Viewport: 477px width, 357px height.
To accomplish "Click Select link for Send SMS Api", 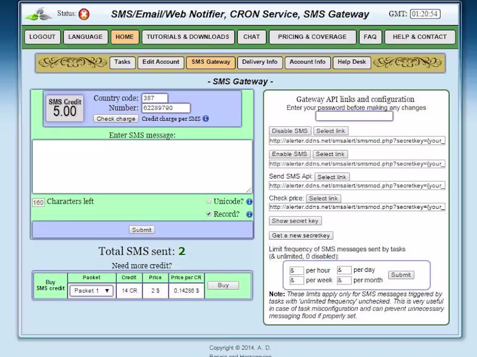I will (332, 177).
